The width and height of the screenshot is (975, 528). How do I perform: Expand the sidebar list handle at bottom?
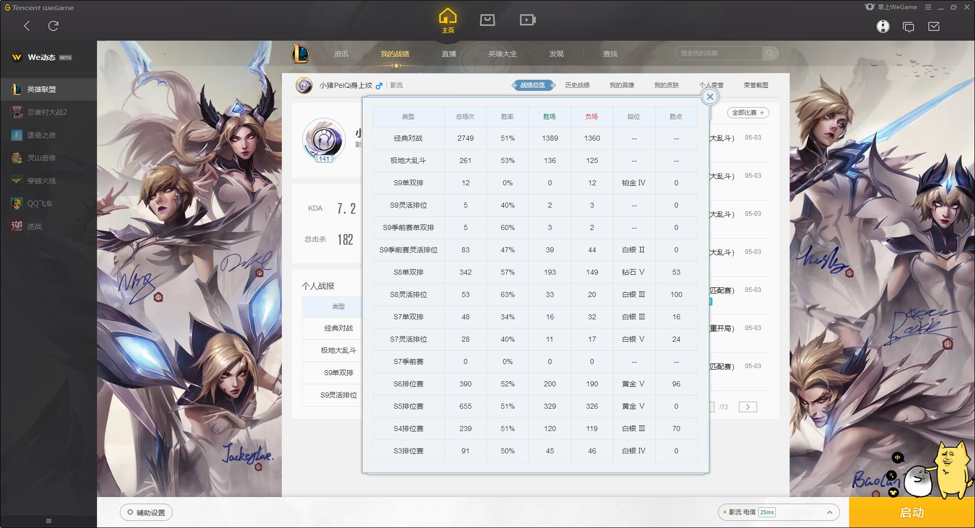coord(49,521)
